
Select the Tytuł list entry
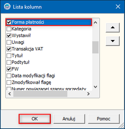[17, 56]
